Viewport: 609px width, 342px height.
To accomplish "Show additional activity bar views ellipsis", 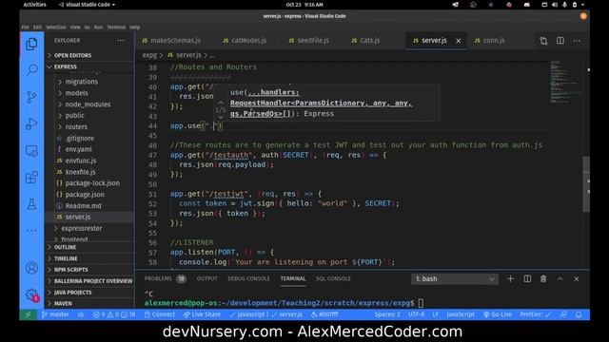I will coord(31,231).
